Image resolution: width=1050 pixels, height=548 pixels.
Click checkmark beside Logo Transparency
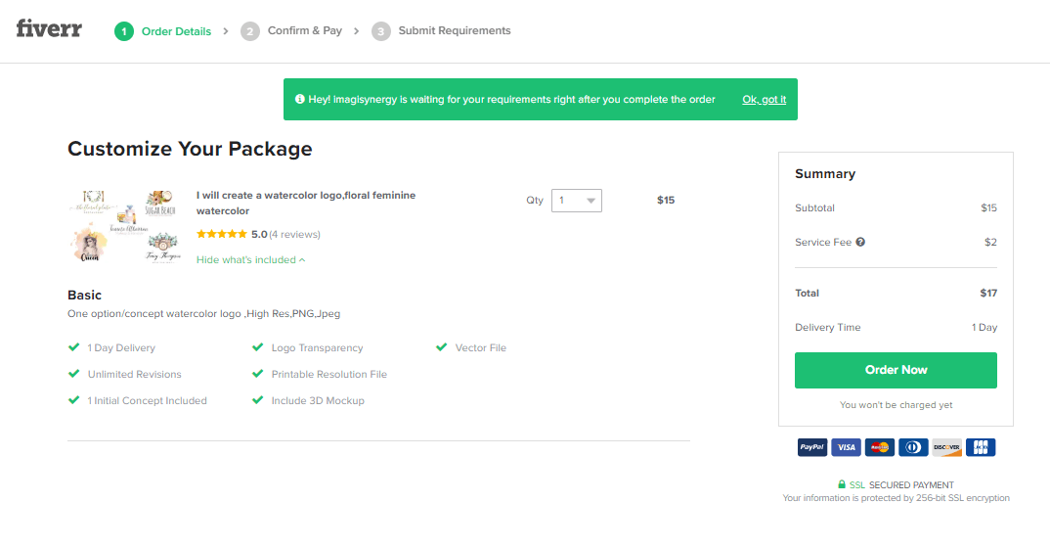point(258,347)
